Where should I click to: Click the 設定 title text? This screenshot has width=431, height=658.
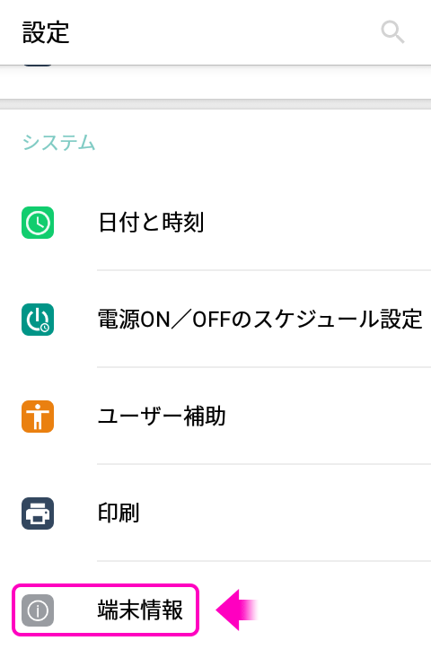46,32
